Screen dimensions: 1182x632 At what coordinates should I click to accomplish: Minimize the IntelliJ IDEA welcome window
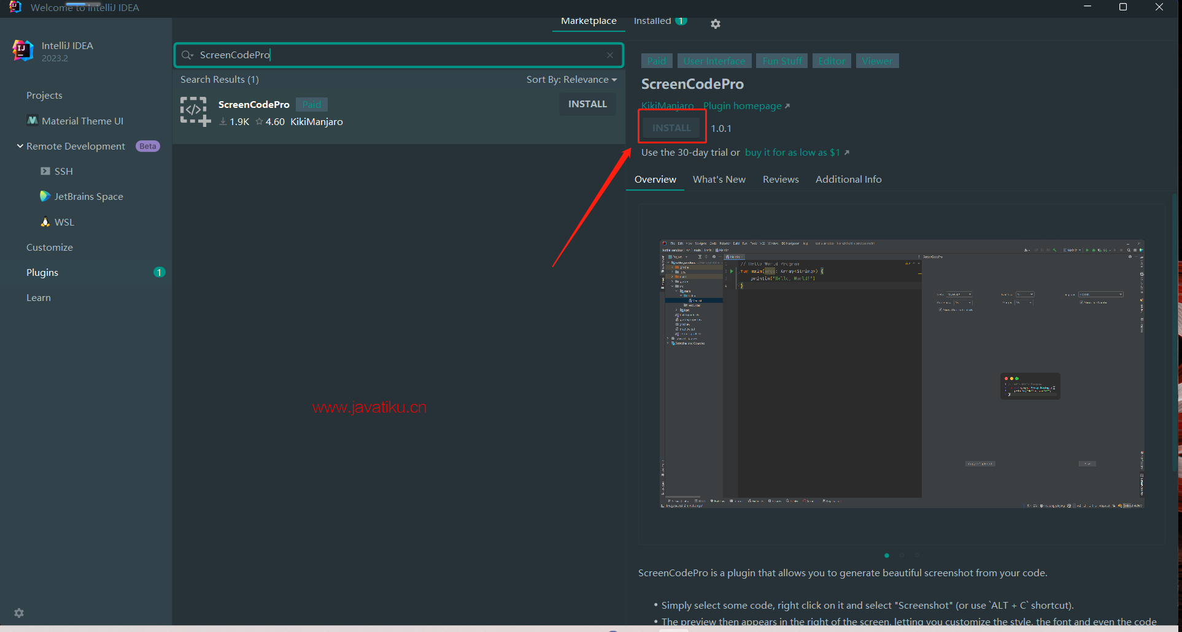(1087, 7)
